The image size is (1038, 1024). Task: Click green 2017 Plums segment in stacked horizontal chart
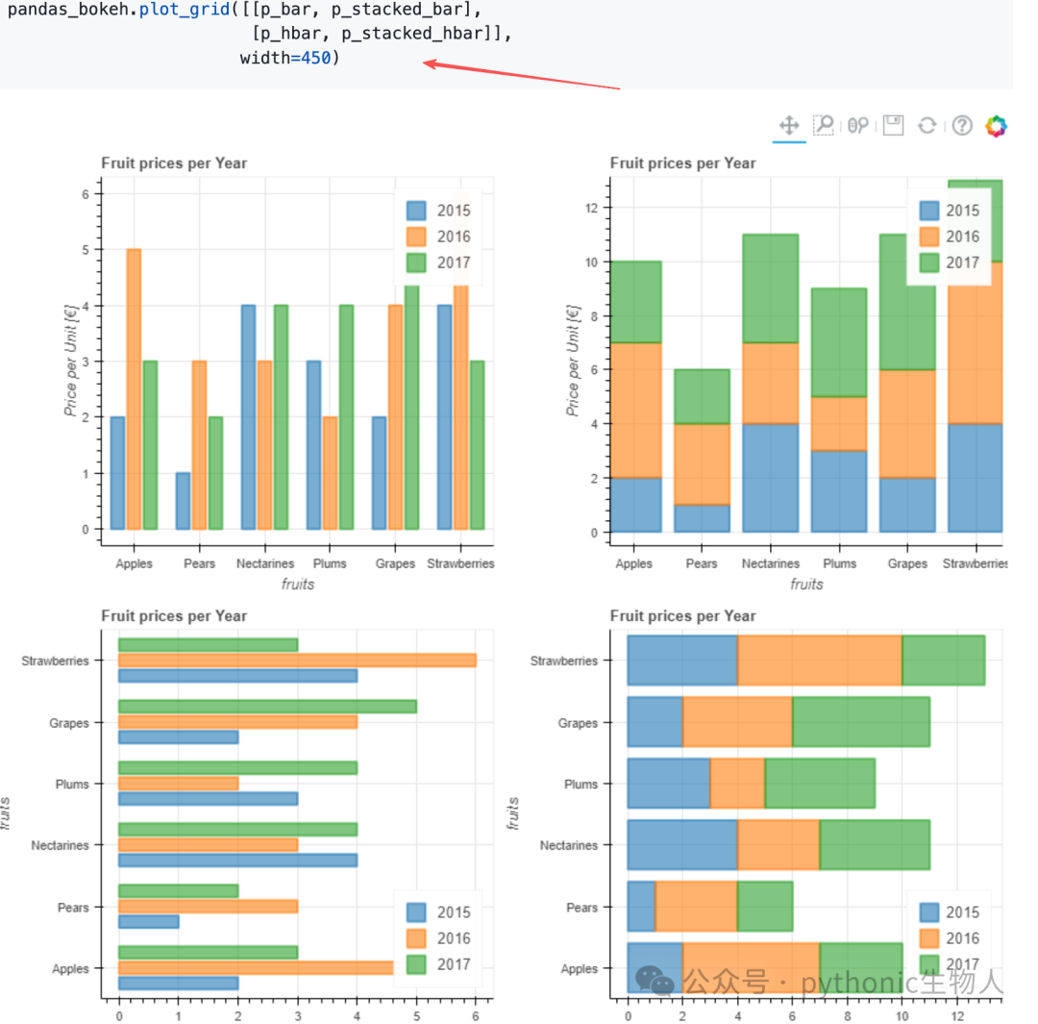820,784
